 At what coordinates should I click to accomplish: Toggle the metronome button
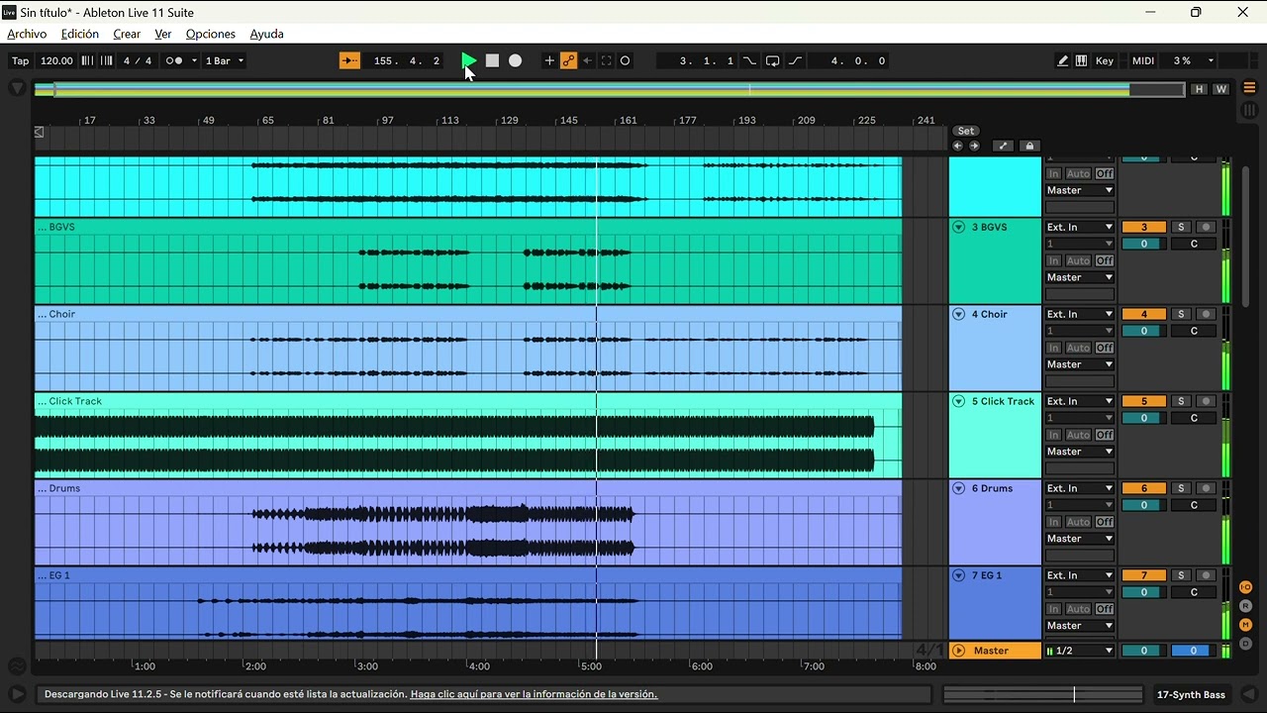point(172,60)
